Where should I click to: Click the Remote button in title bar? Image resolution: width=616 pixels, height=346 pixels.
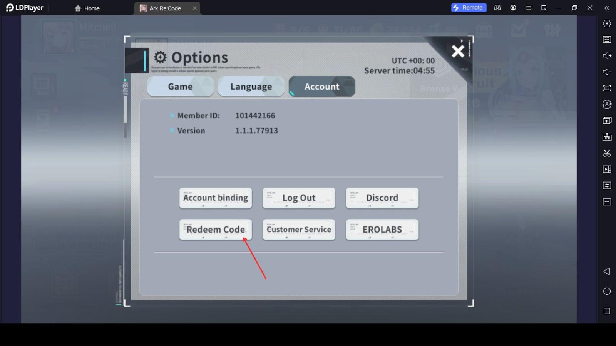tap(469, 8)
